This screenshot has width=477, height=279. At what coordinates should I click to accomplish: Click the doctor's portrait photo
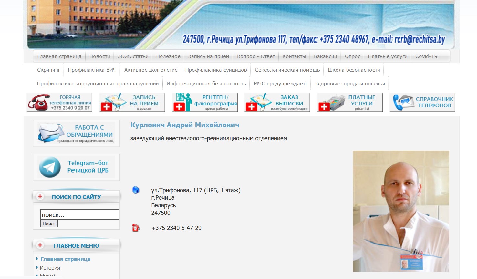[x=401, y=211]
